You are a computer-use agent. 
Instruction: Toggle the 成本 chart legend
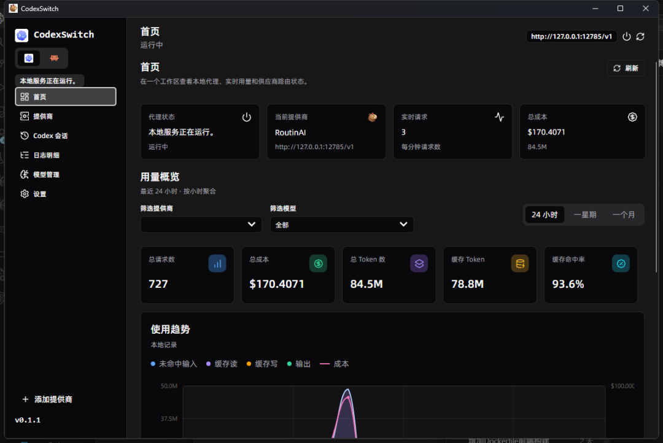coord(335,364)
